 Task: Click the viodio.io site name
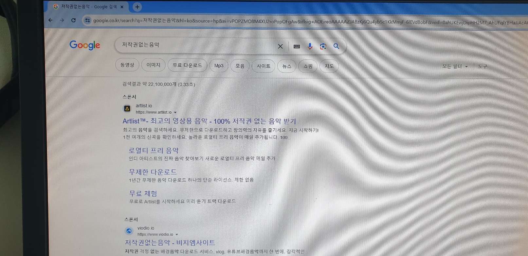[146, 228]
